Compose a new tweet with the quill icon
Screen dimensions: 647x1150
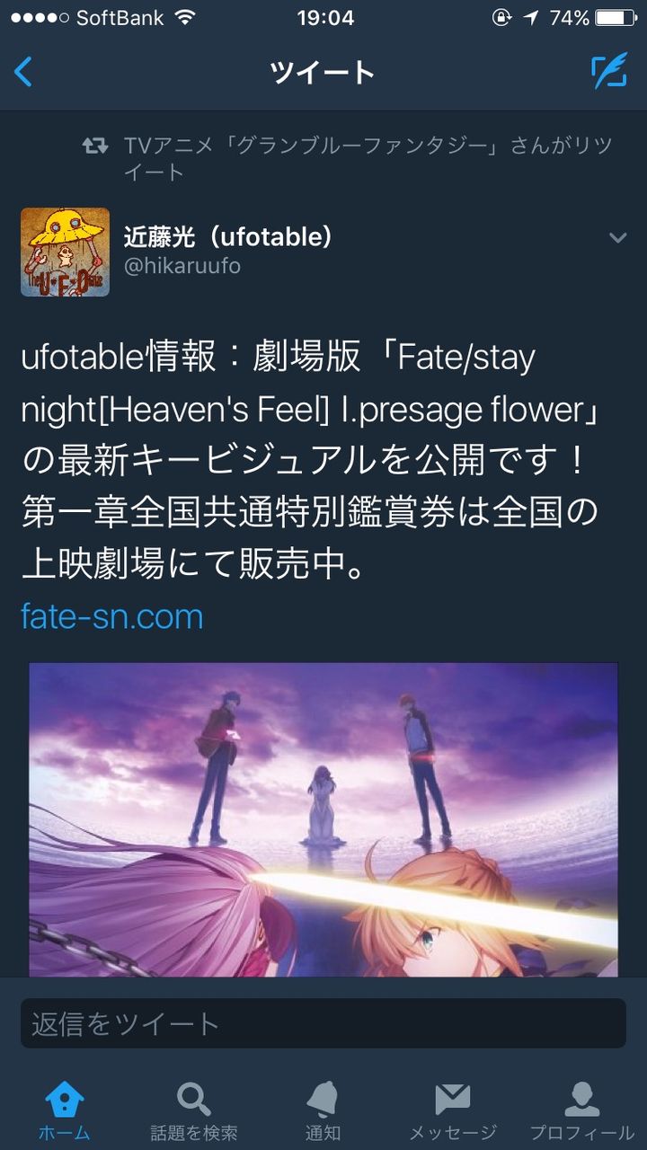[609, 72]
